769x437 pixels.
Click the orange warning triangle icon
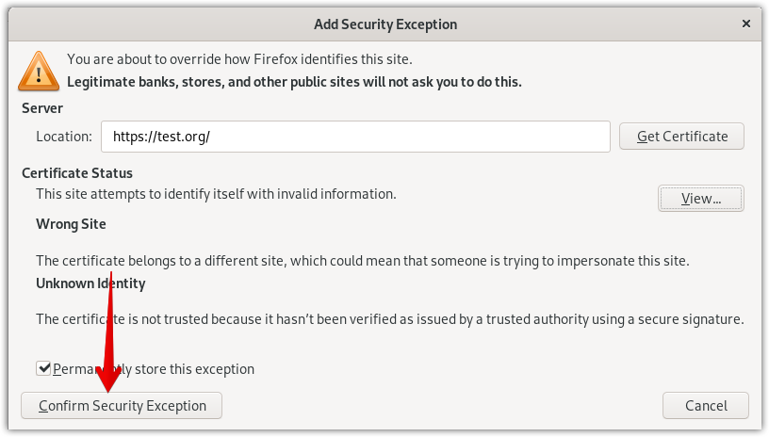point(39,70)
